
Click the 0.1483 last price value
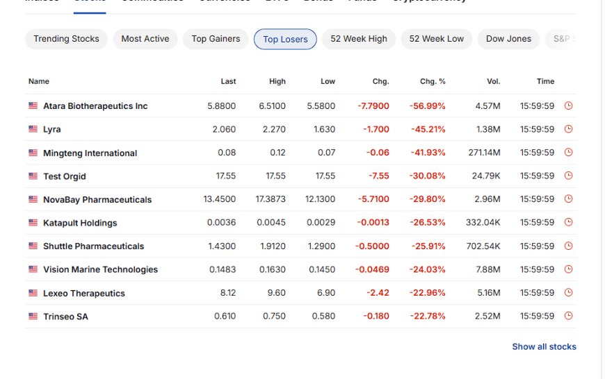[223, 269]
